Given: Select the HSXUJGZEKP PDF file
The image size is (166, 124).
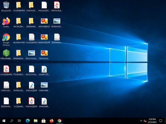Looking at the screenshot, I should coord(32,103).
